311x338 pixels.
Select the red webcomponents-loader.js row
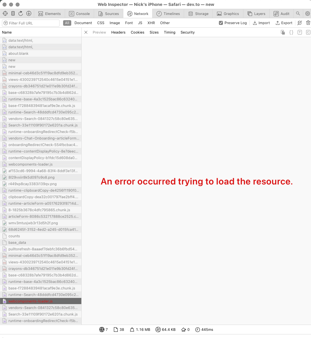click(x=41, y=301)
